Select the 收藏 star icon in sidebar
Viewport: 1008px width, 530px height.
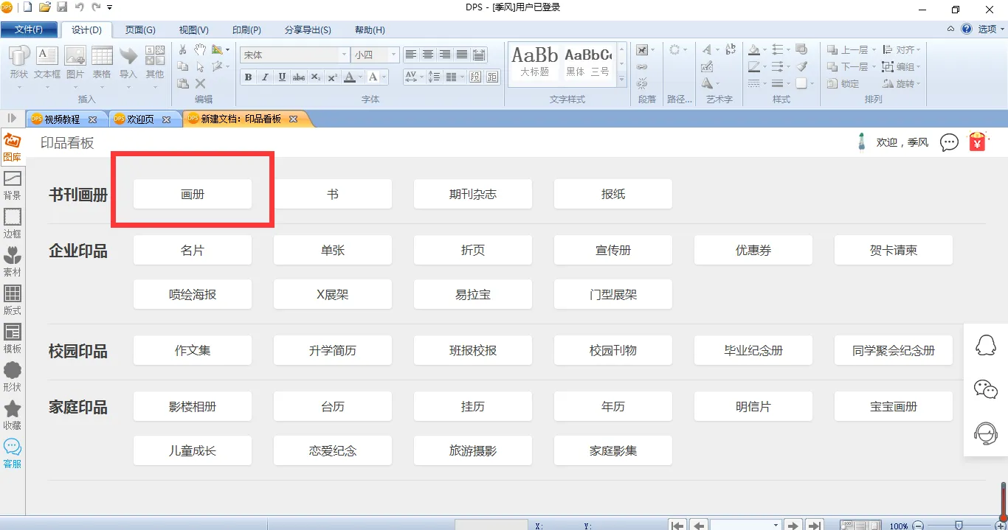12,414
